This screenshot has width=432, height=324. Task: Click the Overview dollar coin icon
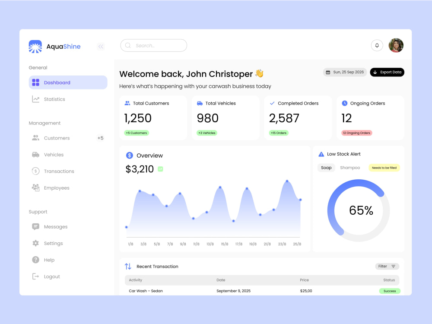[130, 156]
